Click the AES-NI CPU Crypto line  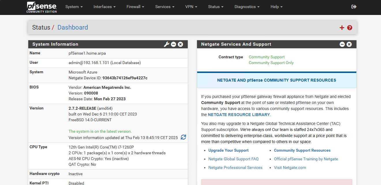tap(99, 159)
